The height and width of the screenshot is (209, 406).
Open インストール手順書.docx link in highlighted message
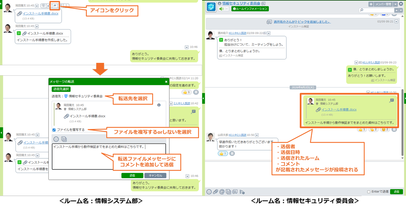339,110
